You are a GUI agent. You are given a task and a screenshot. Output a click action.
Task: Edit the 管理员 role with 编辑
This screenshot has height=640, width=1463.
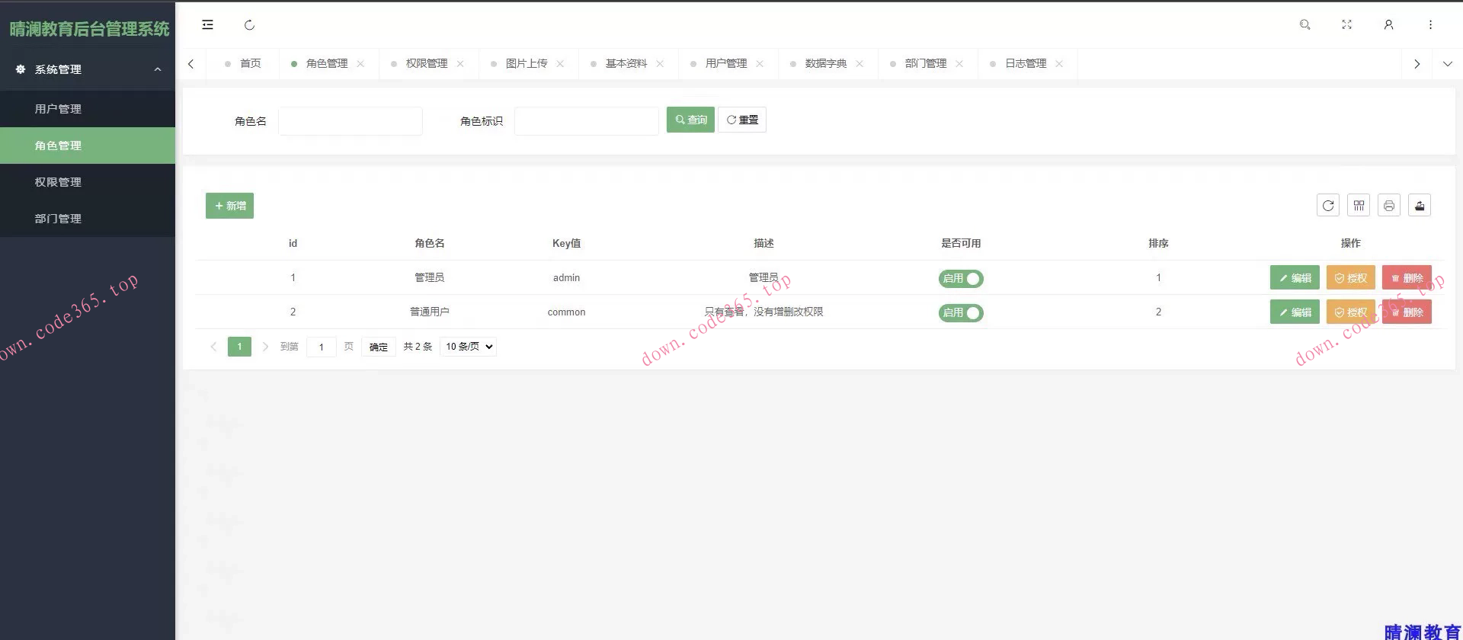click(x=1295, y=278)
